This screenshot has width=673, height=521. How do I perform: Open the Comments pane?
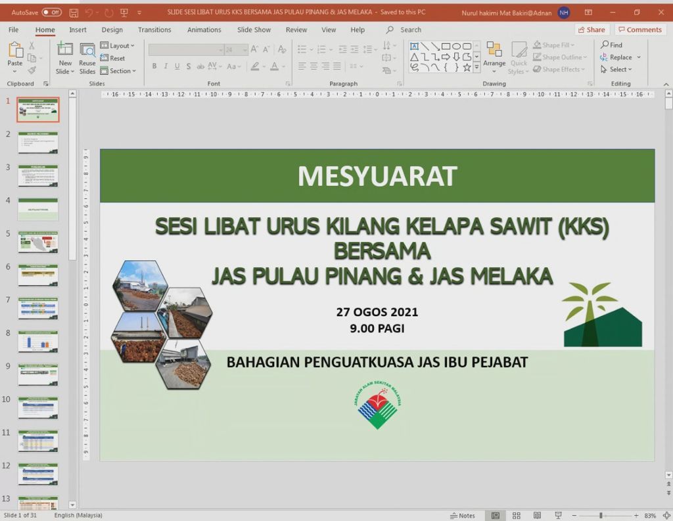click(x=640, y=30)
